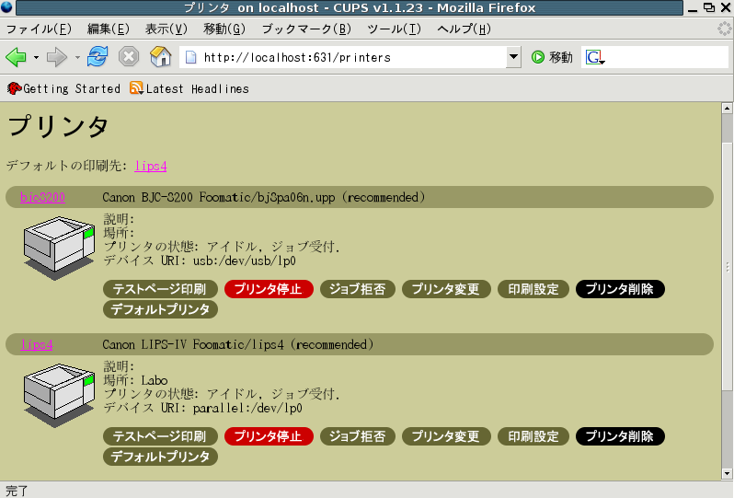734x498 pixels.
Task: Click the default printer lips4 link
Action: [150, 166]
